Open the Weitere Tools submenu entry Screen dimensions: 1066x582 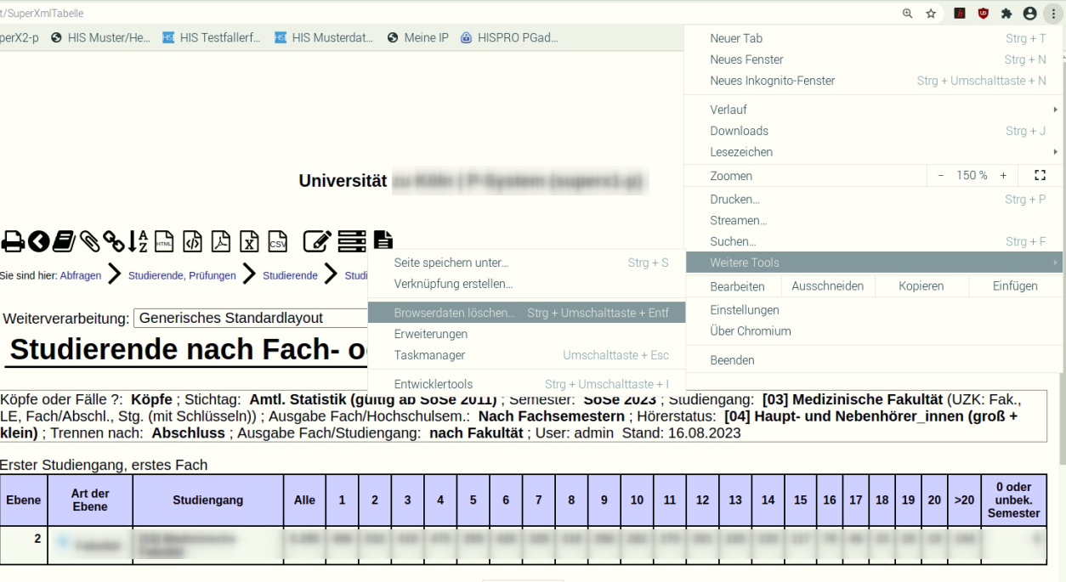(x=875, y=263)
